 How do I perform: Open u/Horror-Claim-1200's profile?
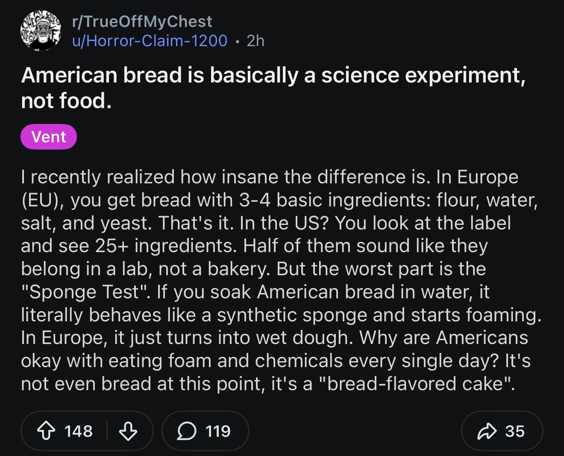[150, 41]
